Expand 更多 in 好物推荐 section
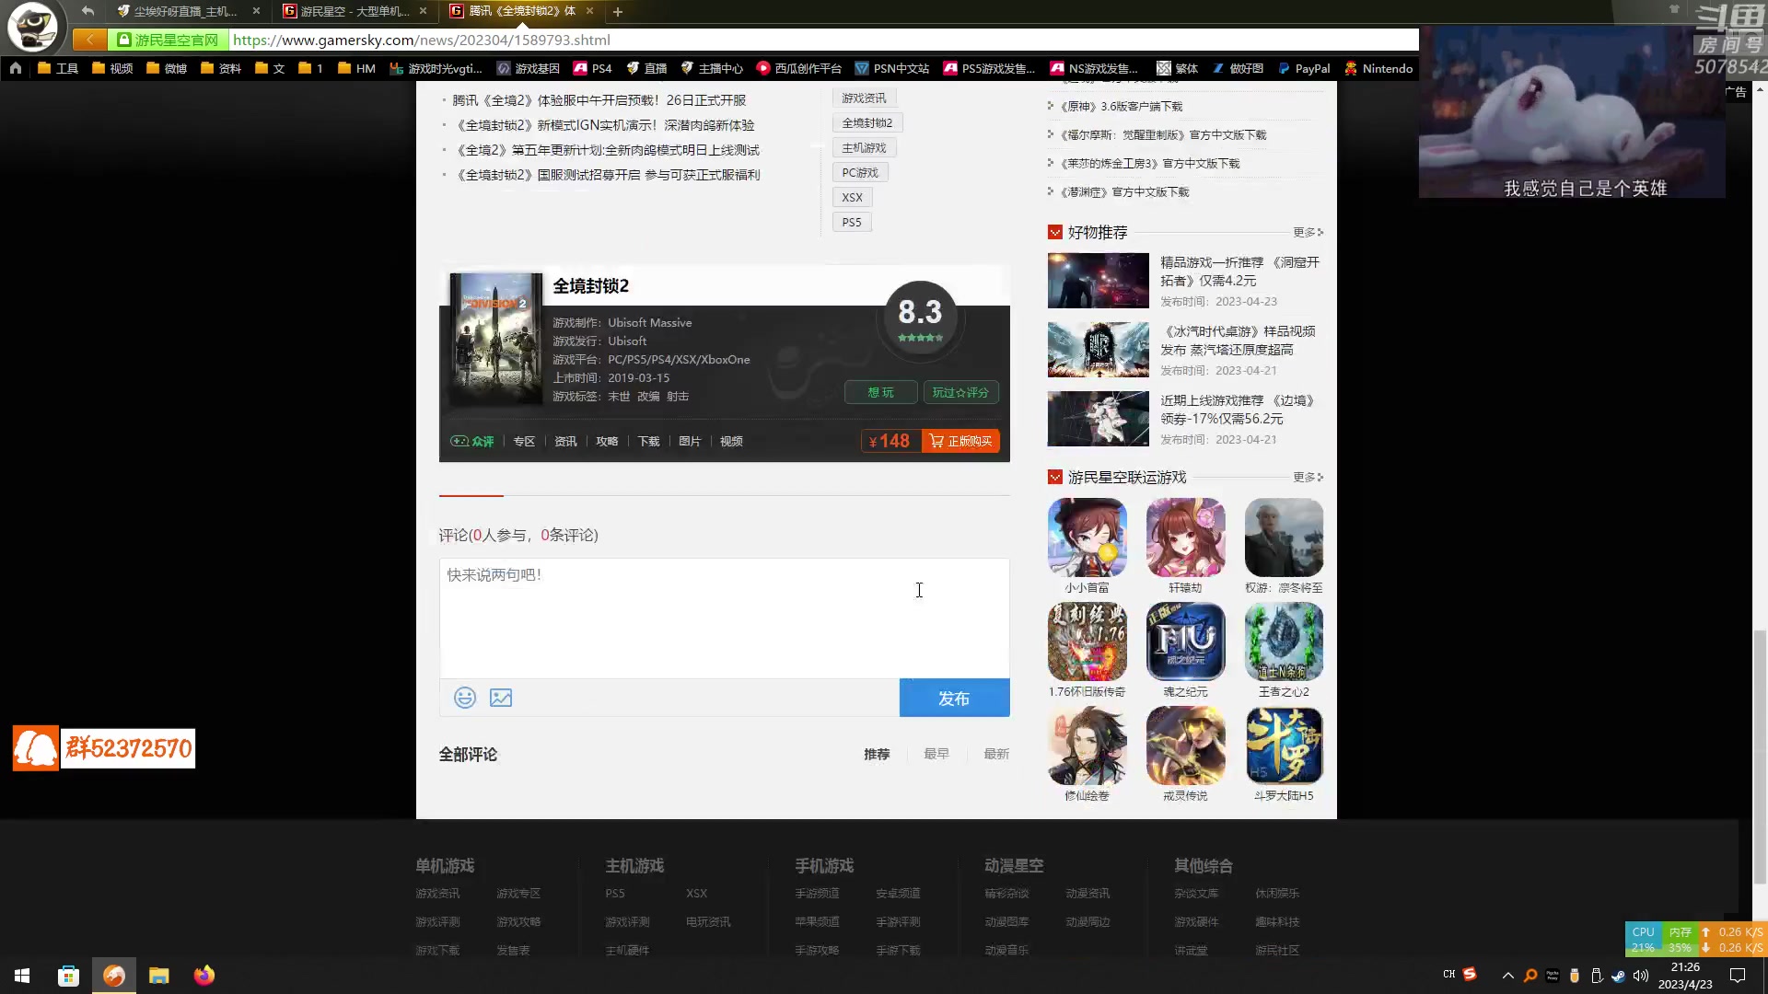Viewport: 1768px width, 994px height. (x=1309, y=232)
